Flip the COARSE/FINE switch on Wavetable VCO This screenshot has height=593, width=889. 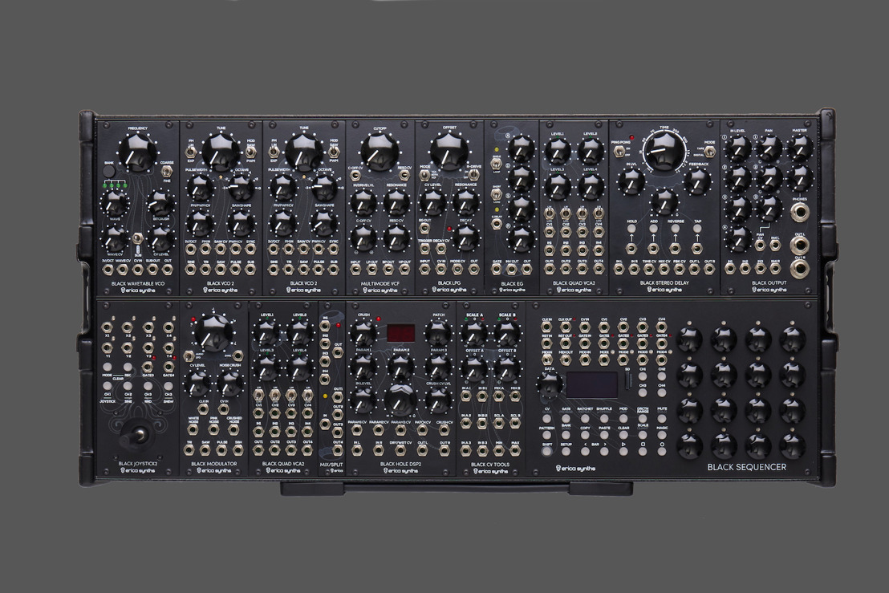pyautogui.click(x=167, y=171)
